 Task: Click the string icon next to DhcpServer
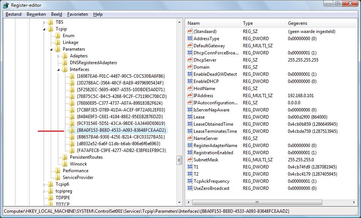tap(190, 60)
